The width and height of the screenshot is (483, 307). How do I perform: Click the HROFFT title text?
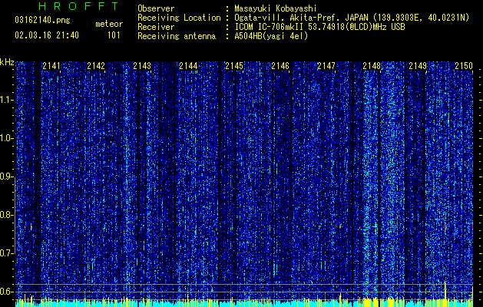(79, 6)
